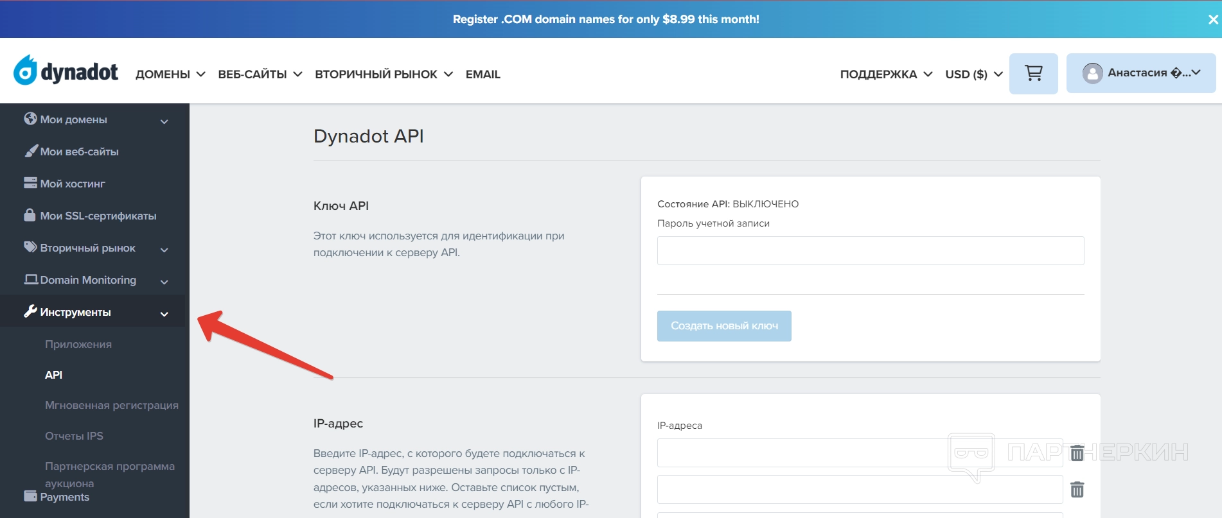Open Мои SSL-сертификаты in sidebar
This screenshot has height=518, width=1222.
click(x=98, y=216)
